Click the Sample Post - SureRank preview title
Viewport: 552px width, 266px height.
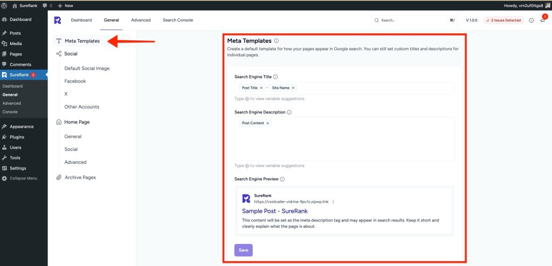click(275, 211)
